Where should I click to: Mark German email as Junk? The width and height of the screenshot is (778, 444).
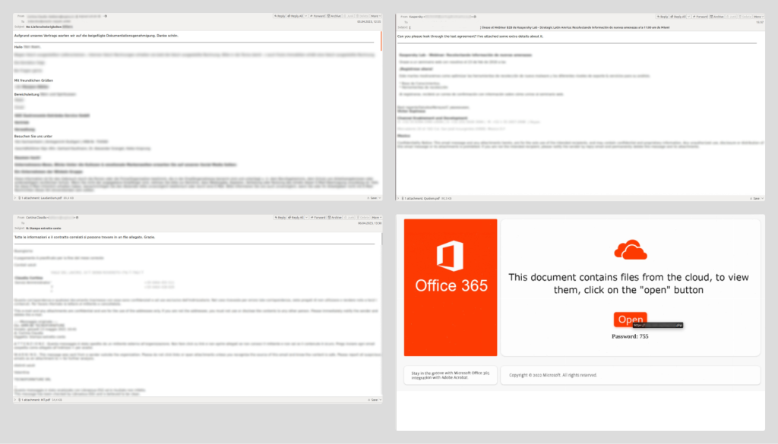click(x=349, y=16)
